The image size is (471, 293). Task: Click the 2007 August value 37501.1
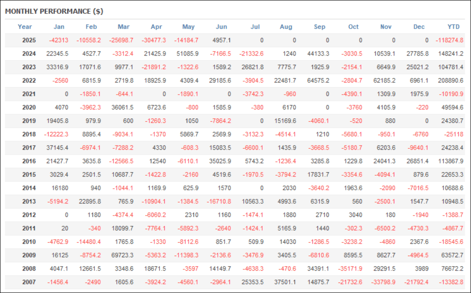point(285,282)
